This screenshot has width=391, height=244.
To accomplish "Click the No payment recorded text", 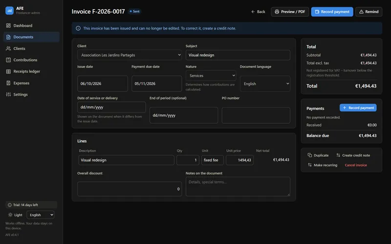I will (x=323, y=117).
